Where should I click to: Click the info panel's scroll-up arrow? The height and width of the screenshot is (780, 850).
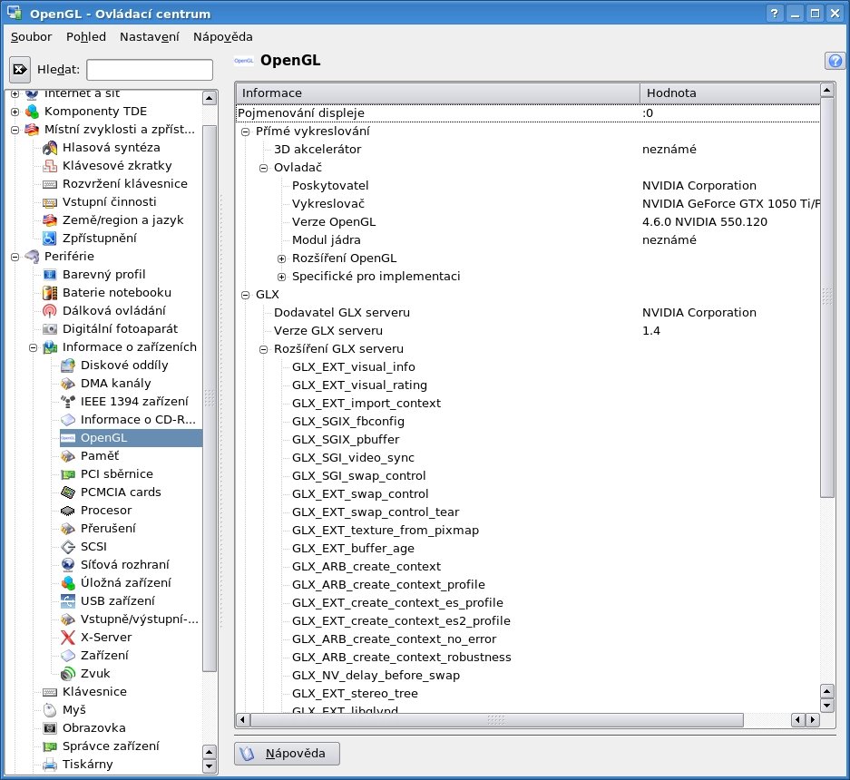pos(826,90)
